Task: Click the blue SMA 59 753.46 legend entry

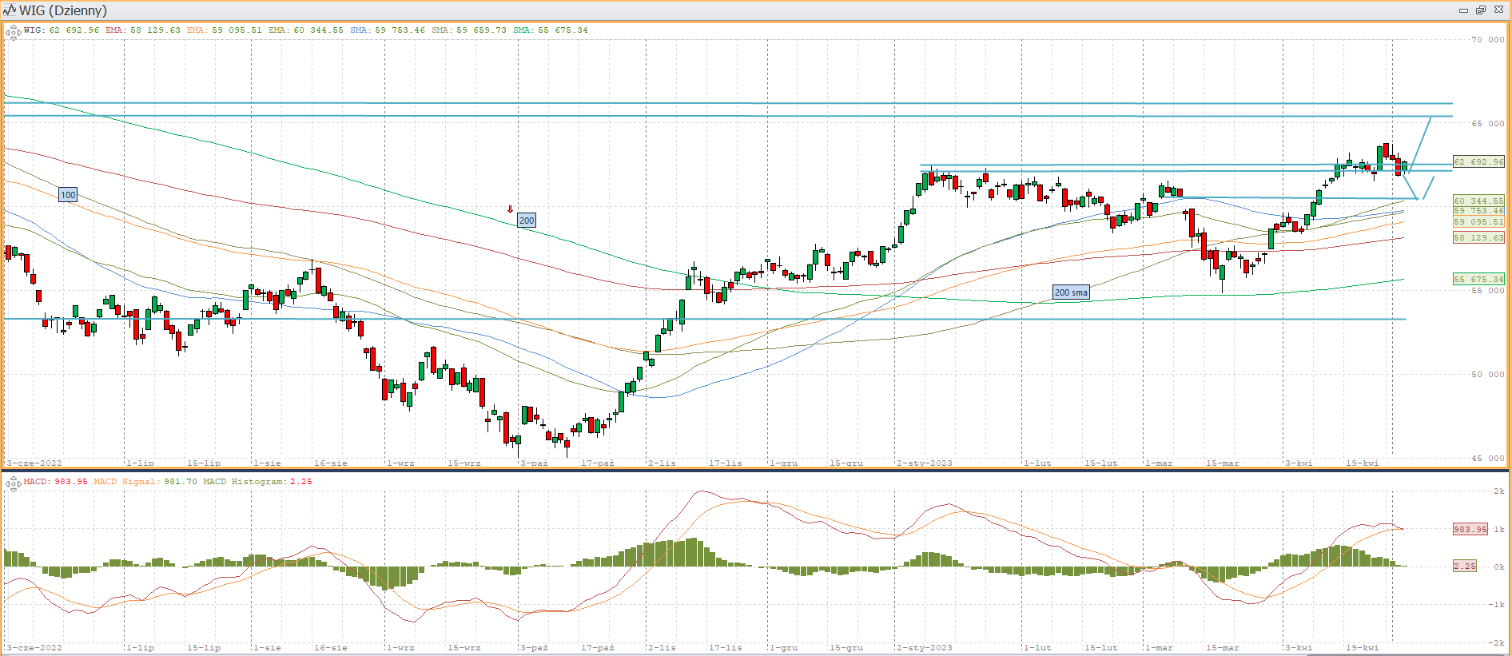Action: point(388,30)
